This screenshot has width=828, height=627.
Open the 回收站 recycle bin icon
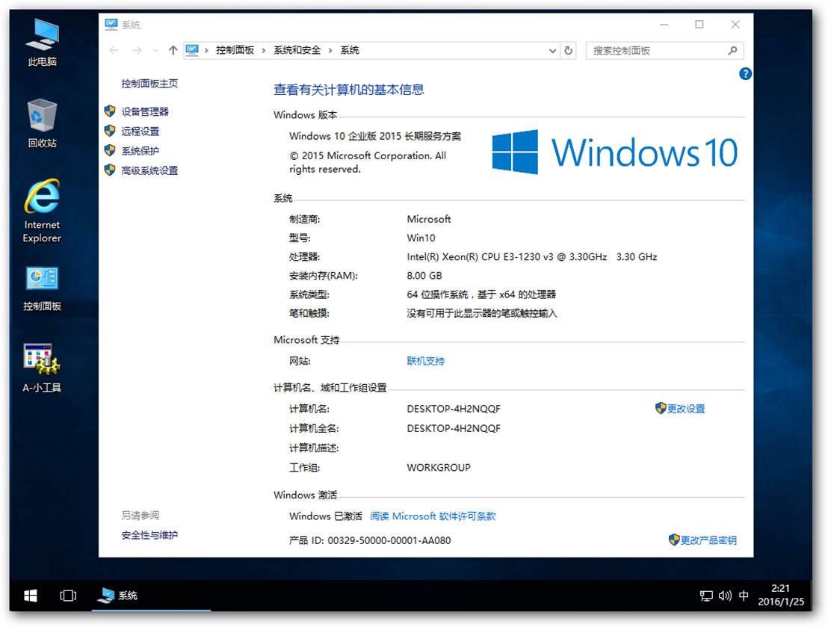point(43,123)
